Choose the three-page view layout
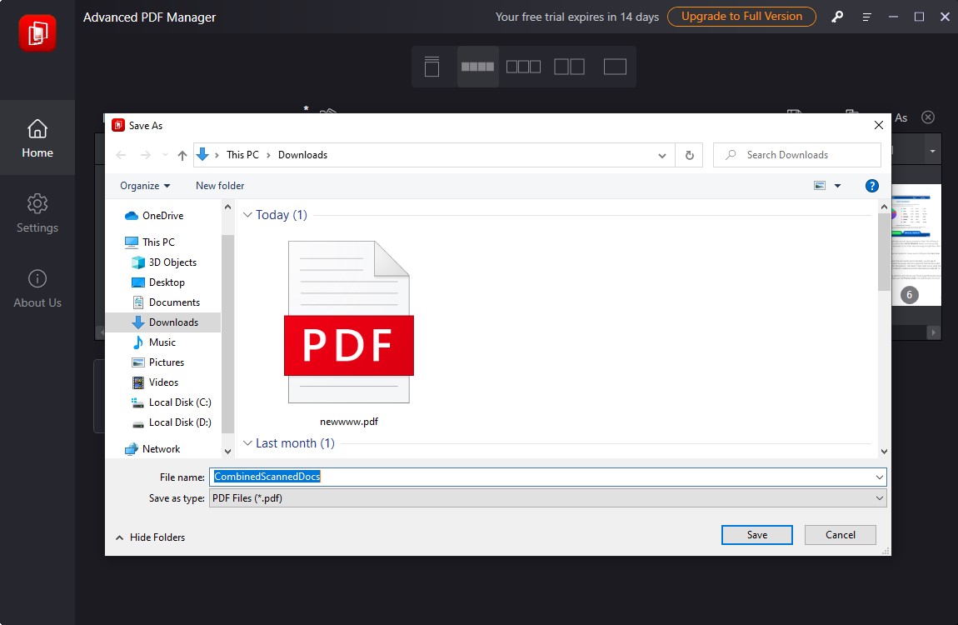This screenshot has width=958, height=625. 523,66
